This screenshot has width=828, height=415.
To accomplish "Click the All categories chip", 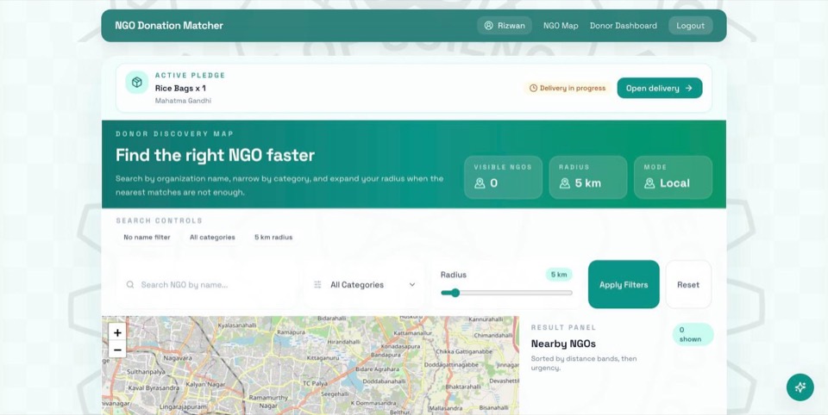I will click(212, 238).
